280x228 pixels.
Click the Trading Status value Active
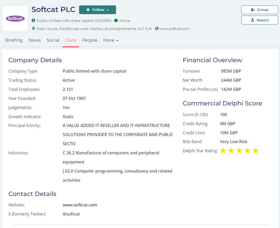point(69,80)
